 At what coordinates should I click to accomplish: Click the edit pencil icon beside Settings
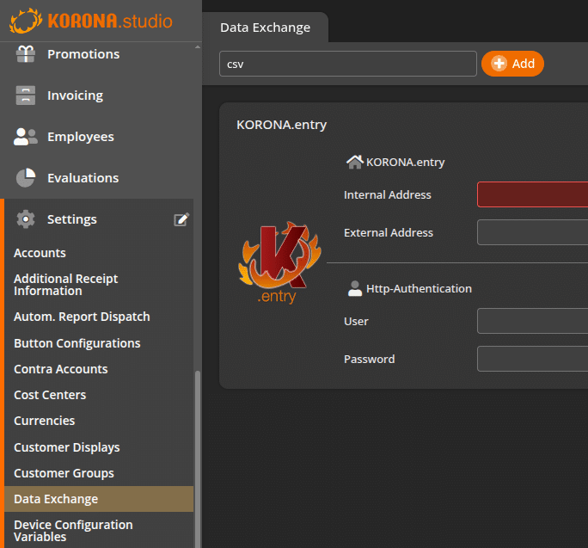[181, 219]
